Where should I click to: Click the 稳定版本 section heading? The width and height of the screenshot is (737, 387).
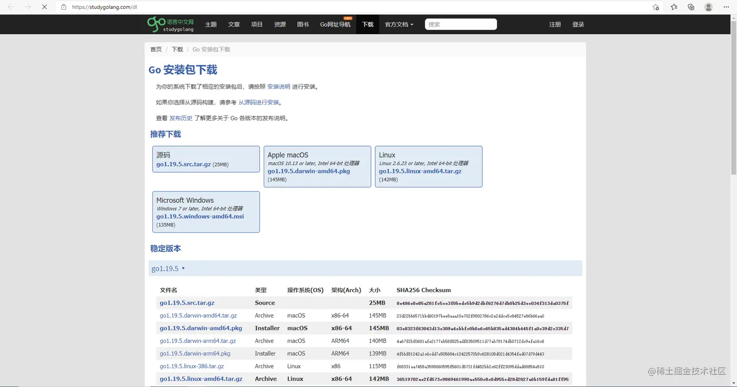tap(166, 249)
